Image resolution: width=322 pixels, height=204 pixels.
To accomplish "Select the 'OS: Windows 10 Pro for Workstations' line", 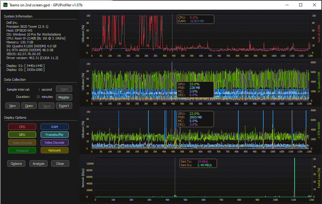I will [x=34, y=34].
